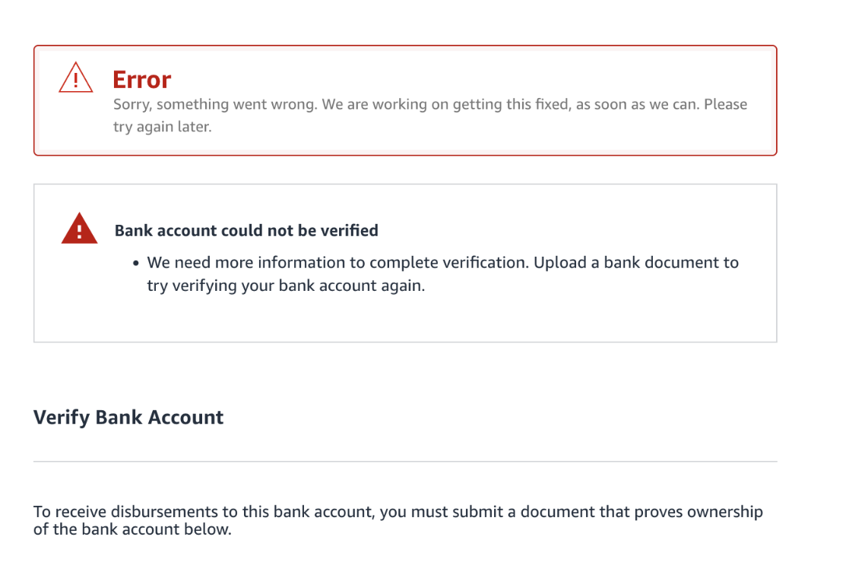Image resolution: width=868 pixels, height=562 pixels.
Task: Click the red Error heading
Action: pos(141,80)
